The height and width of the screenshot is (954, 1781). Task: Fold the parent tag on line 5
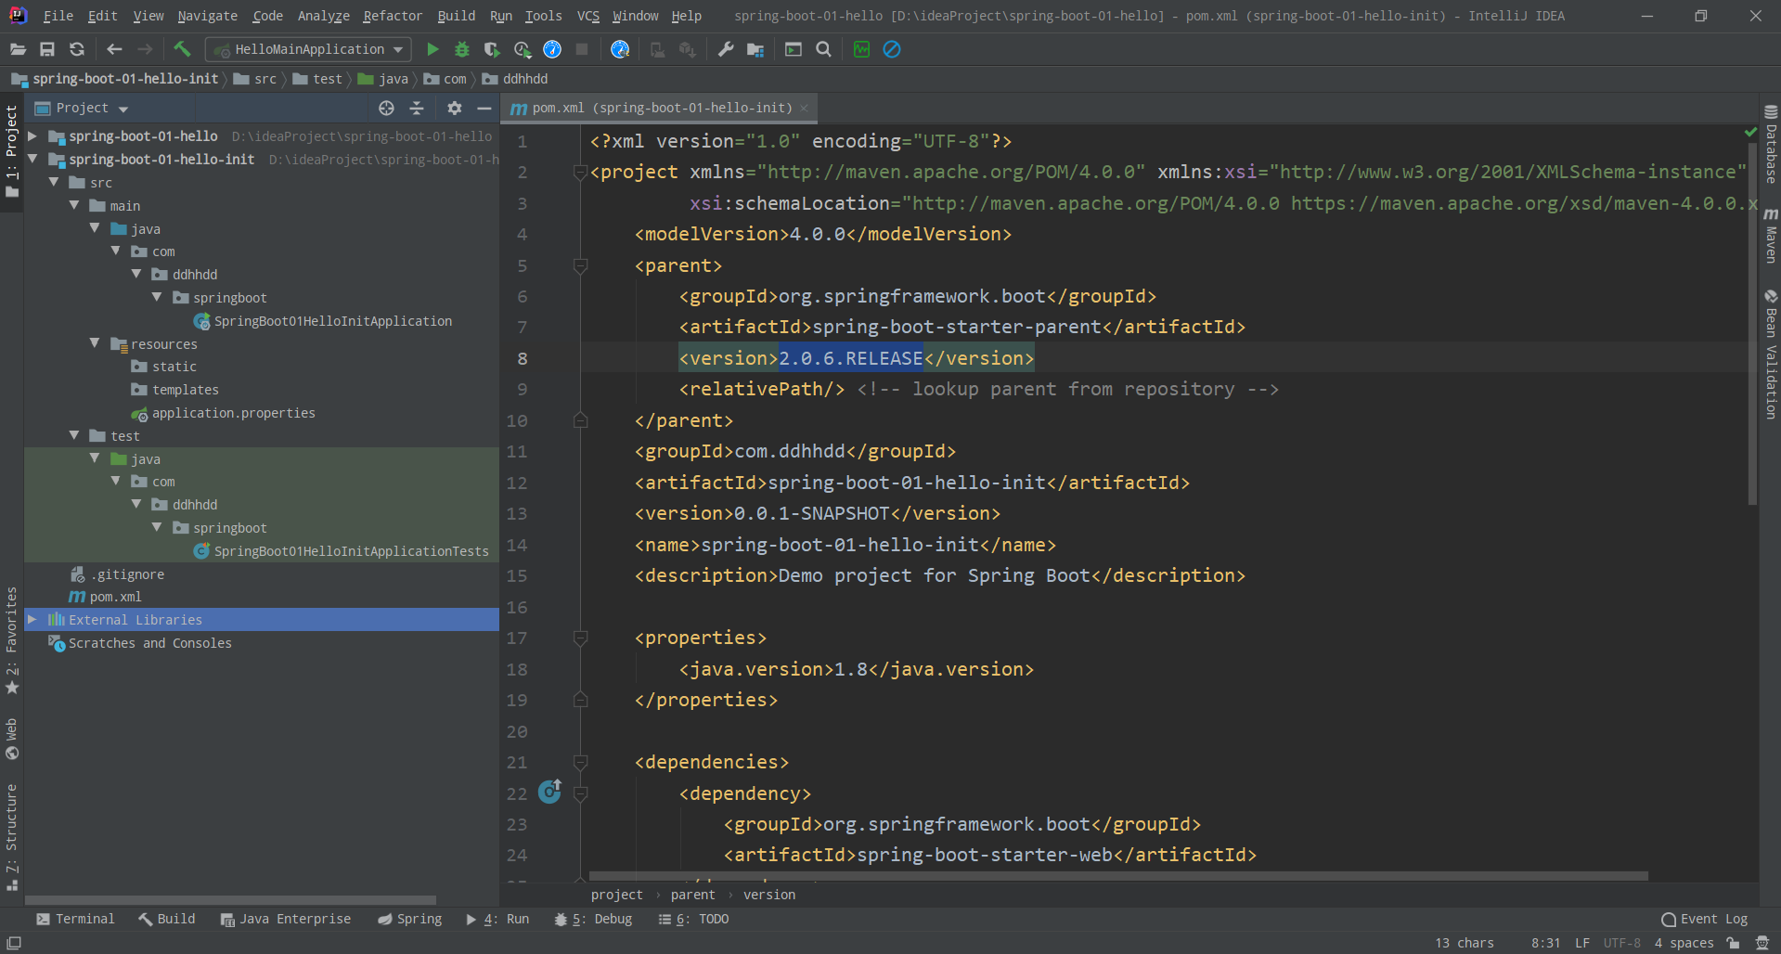[581, 266]
